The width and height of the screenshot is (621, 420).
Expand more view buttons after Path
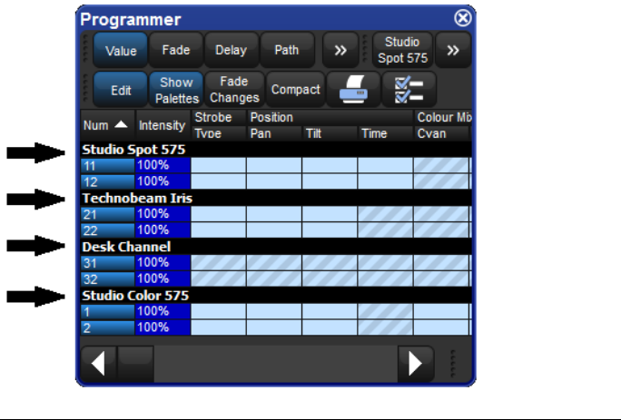(x=340, y=50)
